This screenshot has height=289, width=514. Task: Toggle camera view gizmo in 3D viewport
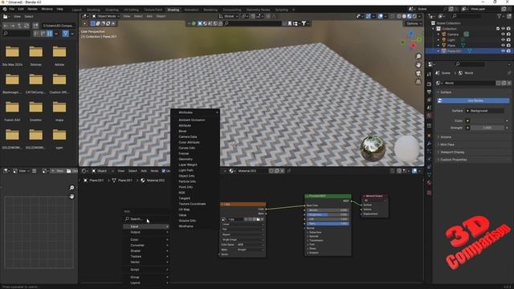pyautogui.click(x=418, y=73)
